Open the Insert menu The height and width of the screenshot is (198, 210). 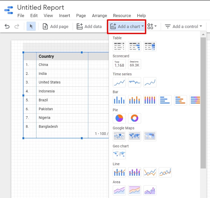pos(65,16)
